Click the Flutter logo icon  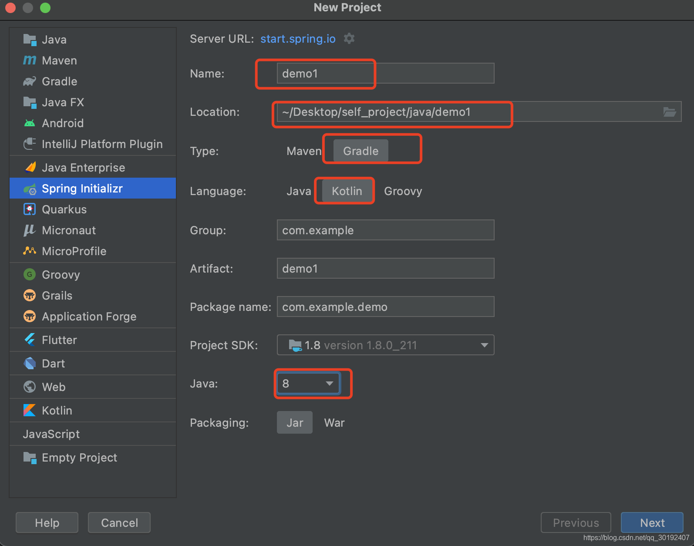30,340
